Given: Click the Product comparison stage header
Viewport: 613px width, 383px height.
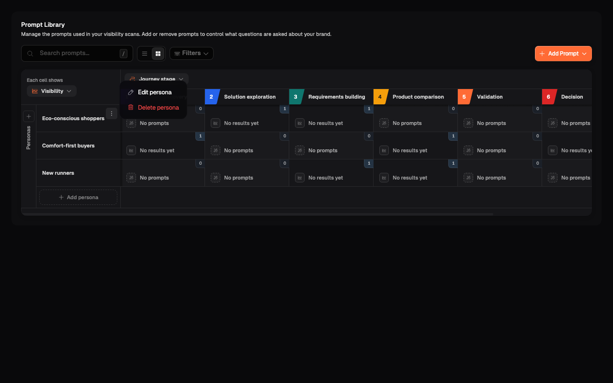Looking at the screenshot, I should pyautogui.click(x=416, y=97).
